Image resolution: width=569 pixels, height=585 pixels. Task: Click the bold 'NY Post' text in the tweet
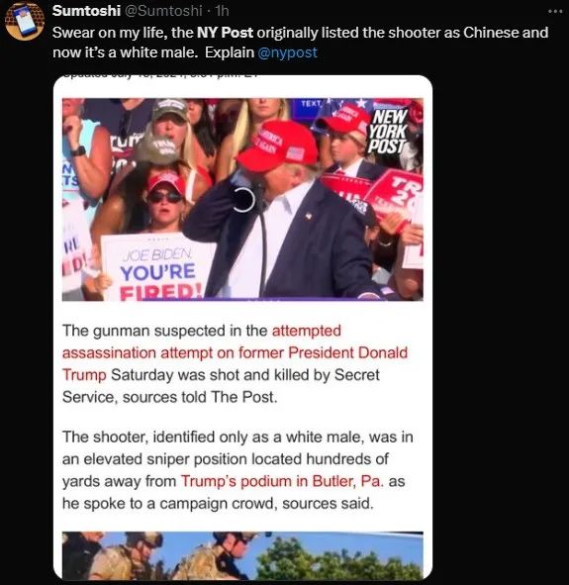pos(225,33)
